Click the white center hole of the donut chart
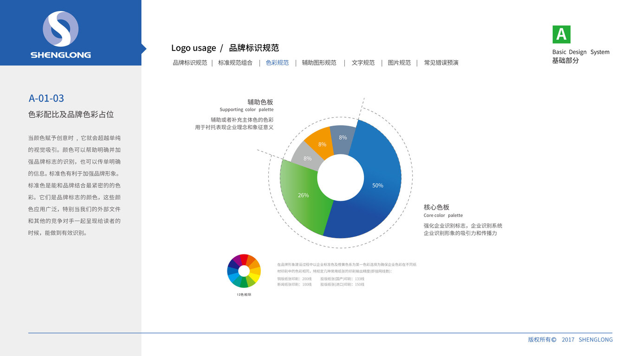 (341, 178)
